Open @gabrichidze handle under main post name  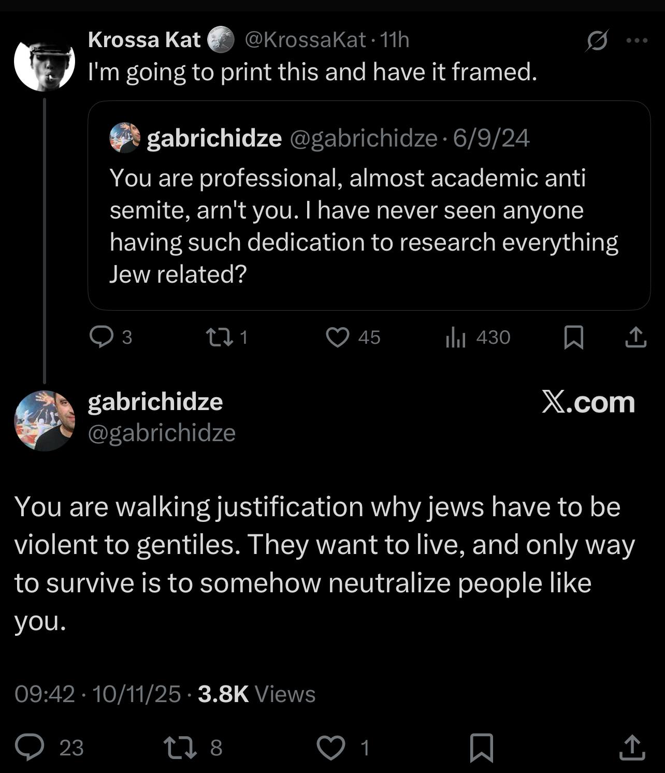162,433
